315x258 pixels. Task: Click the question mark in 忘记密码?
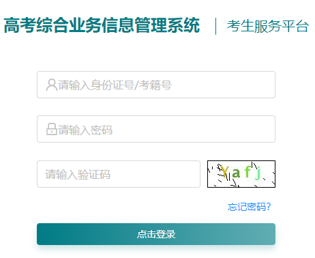(x=269, y=207)
